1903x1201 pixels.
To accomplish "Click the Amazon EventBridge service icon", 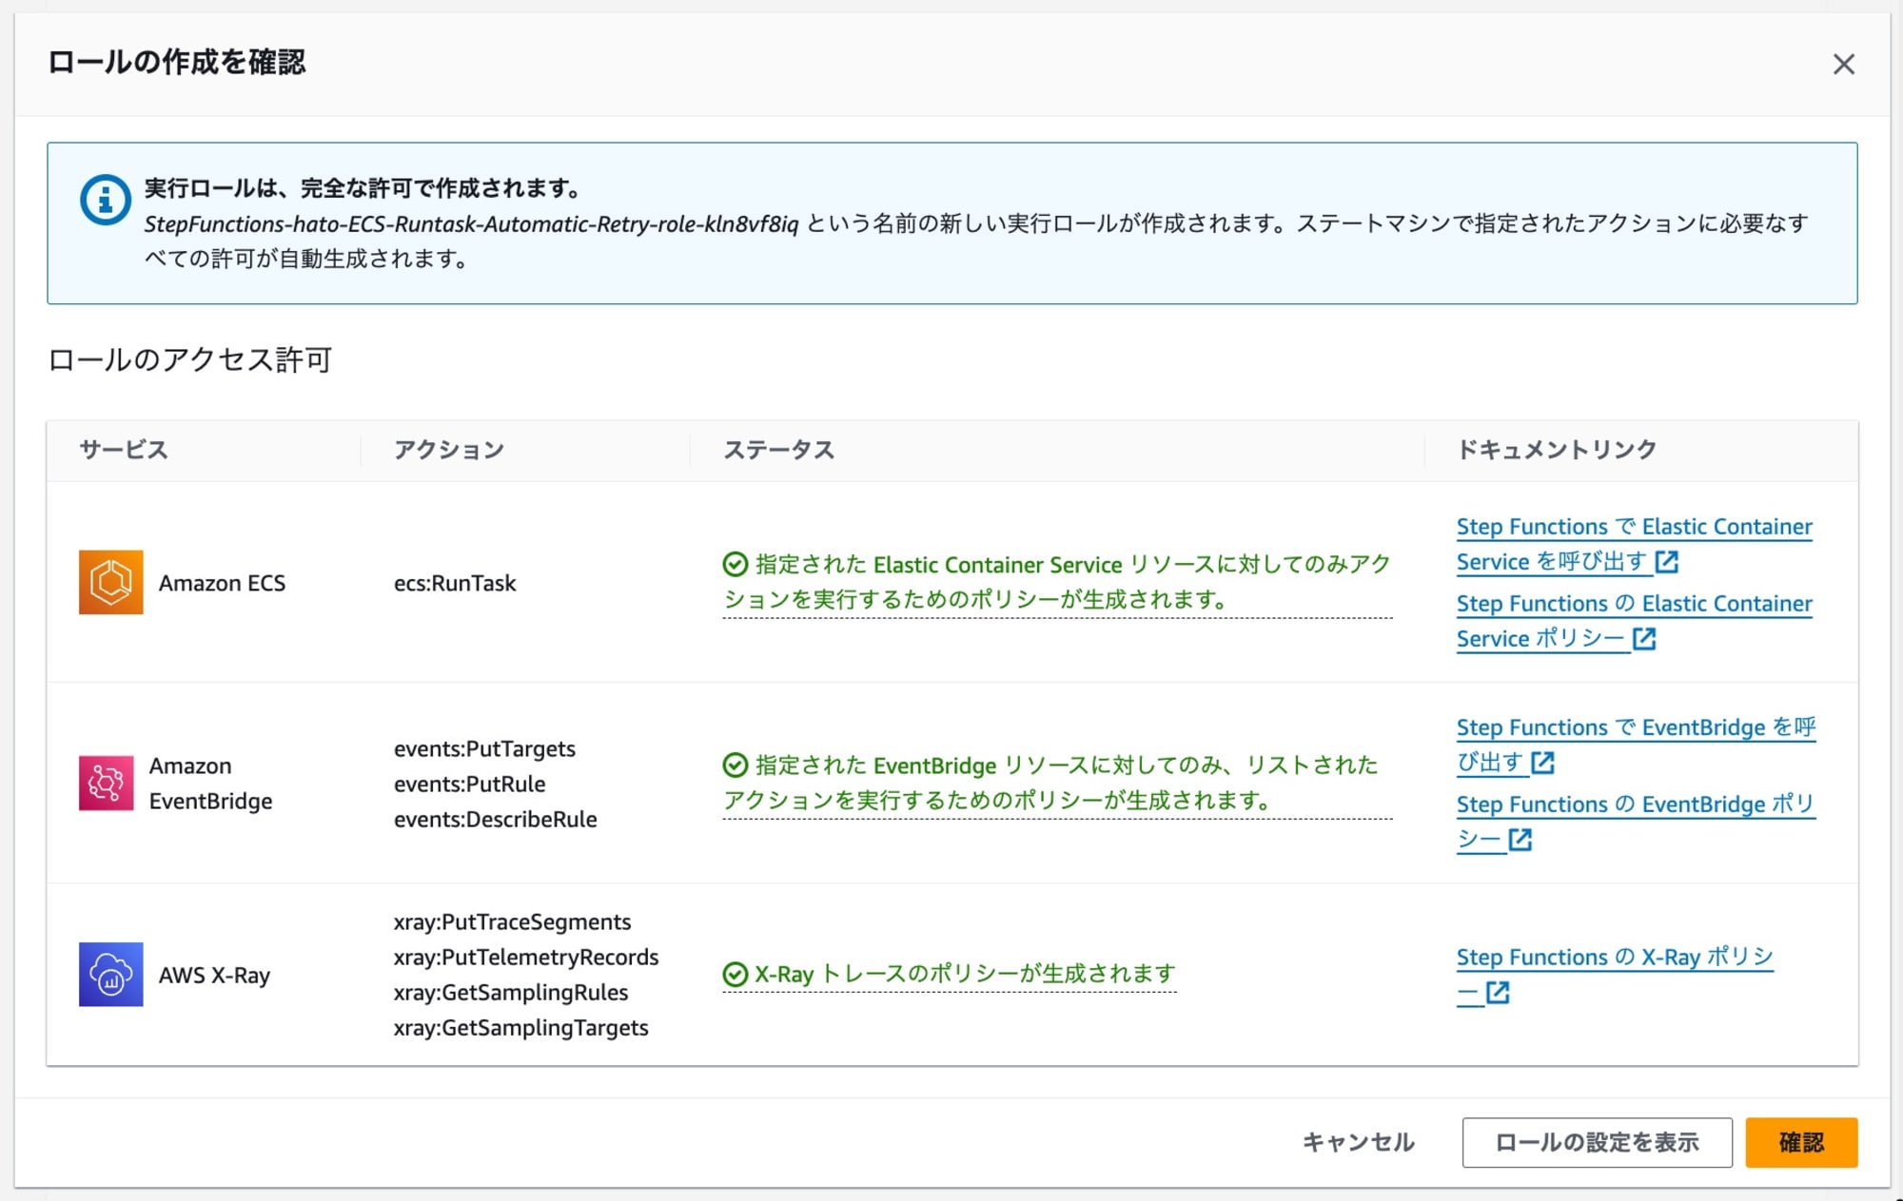I will [106, 783].
